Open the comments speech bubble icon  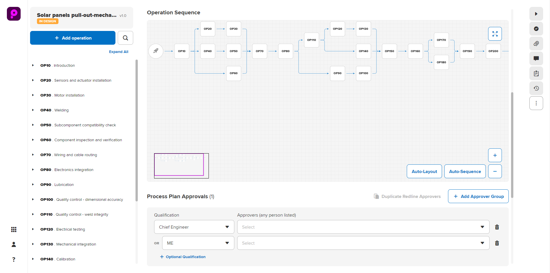coord(536,58)
